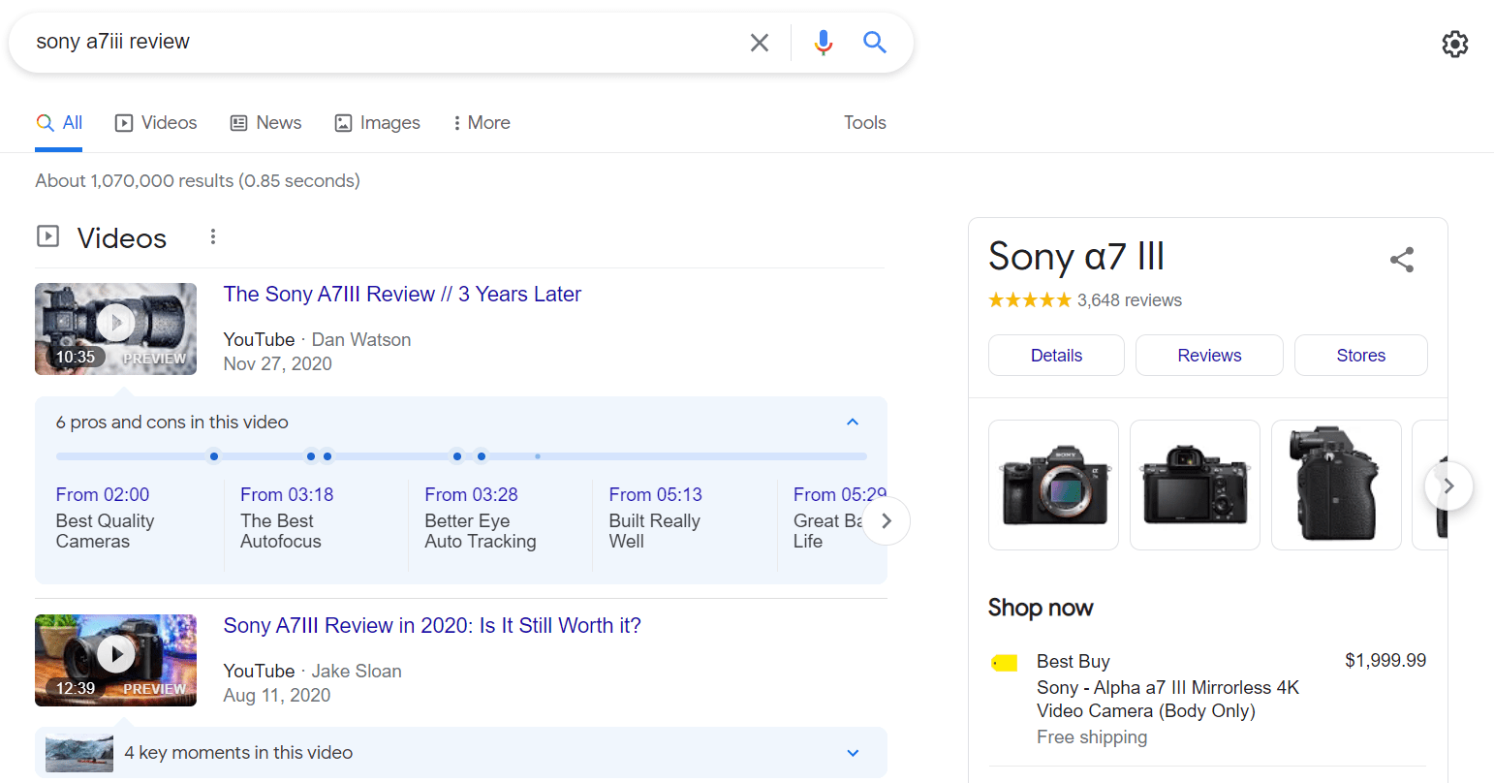View side grip camera product image

coord(1336,485)
